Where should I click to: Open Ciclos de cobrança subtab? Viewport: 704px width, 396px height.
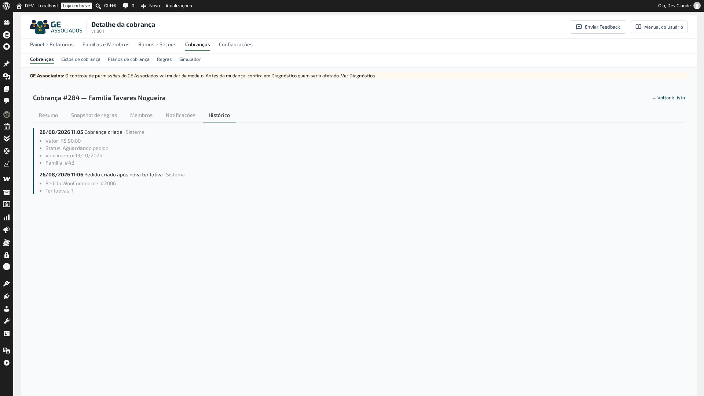coord(81,59)
